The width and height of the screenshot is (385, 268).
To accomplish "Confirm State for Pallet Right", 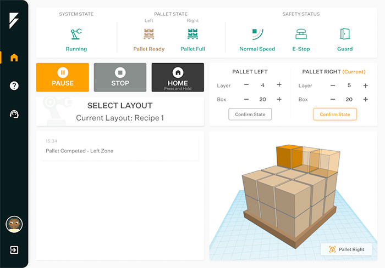I will pos(335,114).
